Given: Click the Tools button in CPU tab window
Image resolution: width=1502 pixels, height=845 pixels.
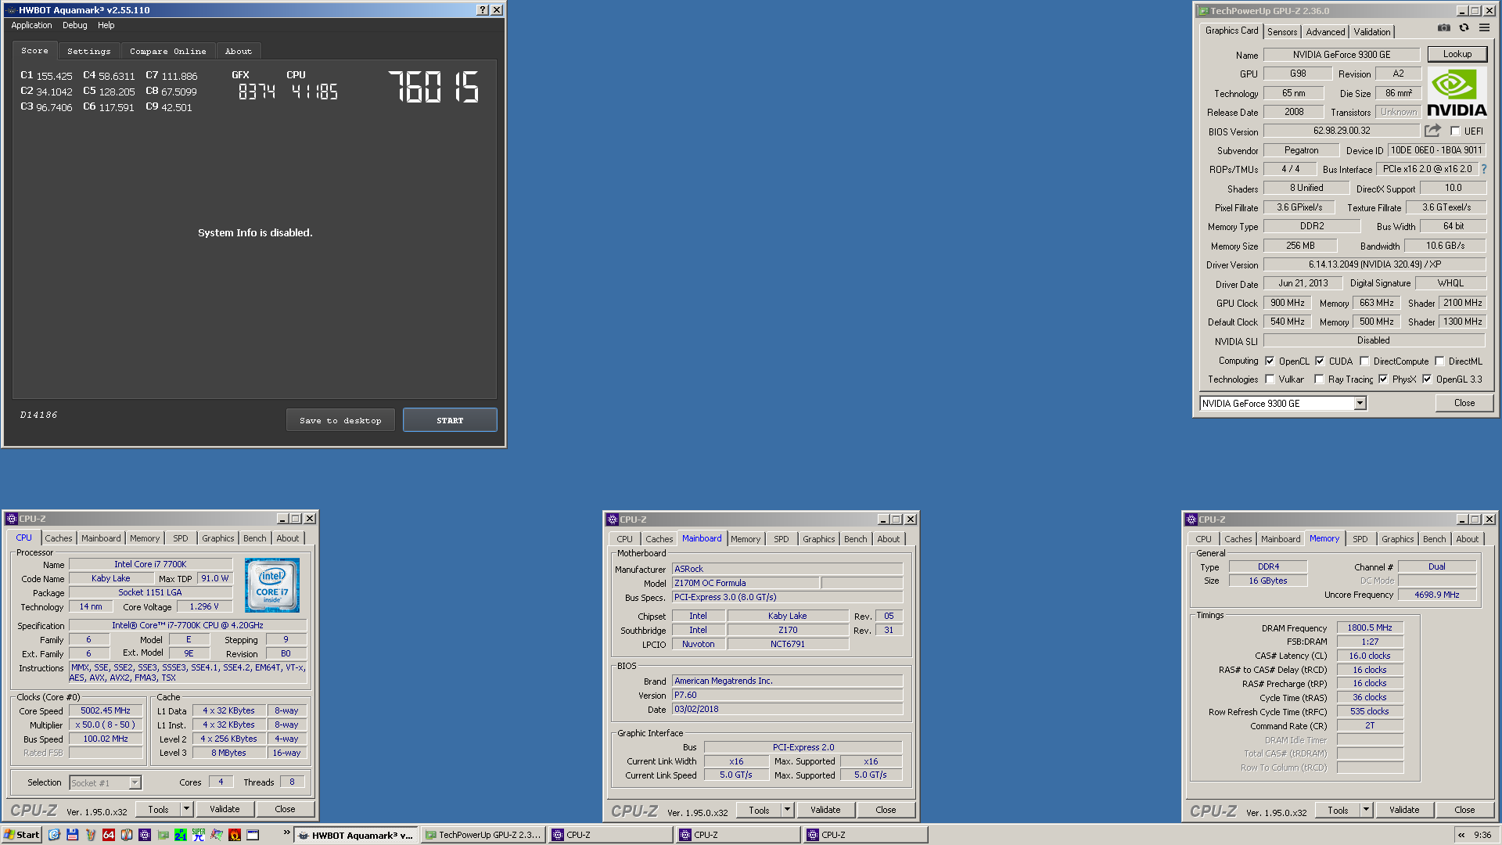Looking at the screenshot, I should (158, 809).
